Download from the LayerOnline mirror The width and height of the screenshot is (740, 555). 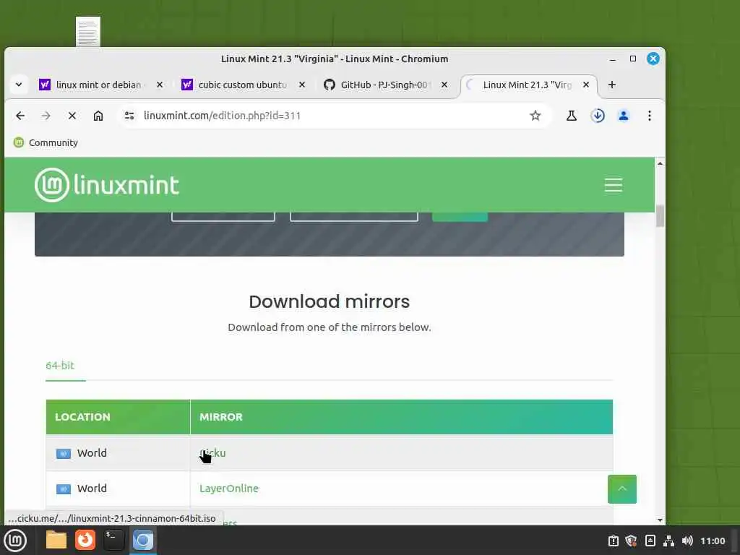tap(229, 489)
